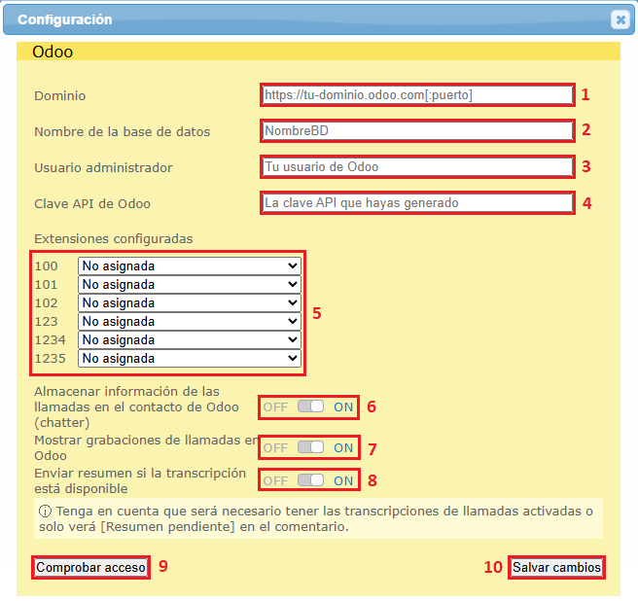Click the Configuración title text
638x601 pixels.
(x=65, y=19)
